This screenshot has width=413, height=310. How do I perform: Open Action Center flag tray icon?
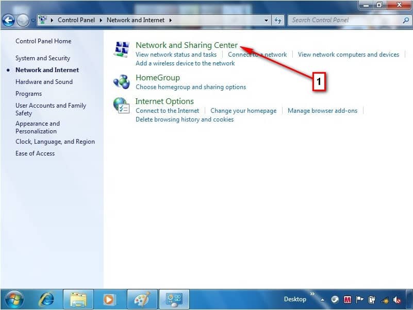[x=359, y=300]
